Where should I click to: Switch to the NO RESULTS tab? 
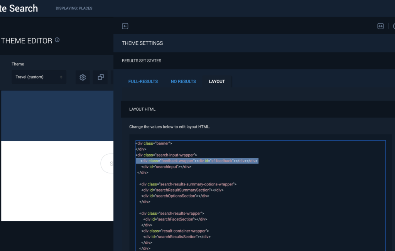point(183,82)
